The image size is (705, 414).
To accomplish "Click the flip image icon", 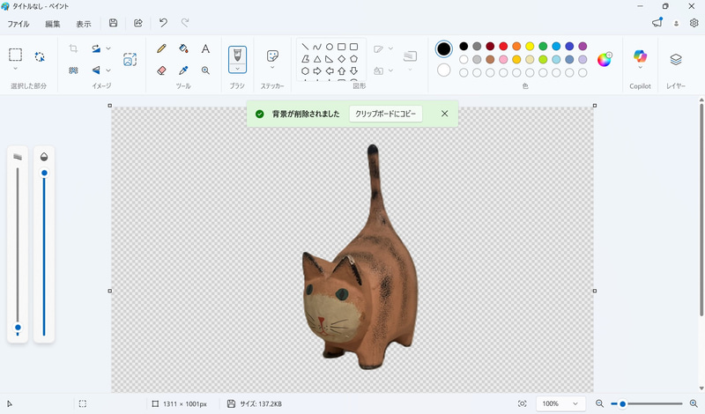I will tap(96, 70).
